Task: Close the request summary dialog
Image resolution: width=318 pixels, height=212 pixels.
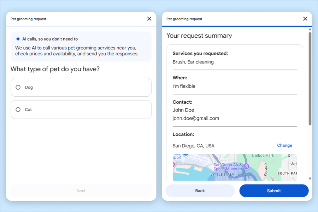Action: [x=305, y=19]
